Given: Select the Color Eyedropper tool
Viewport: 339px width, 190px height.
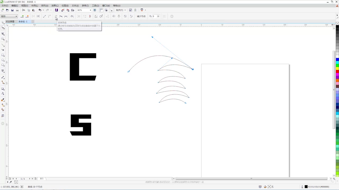Looking at the screenshot, I should (x=3, y=100).
